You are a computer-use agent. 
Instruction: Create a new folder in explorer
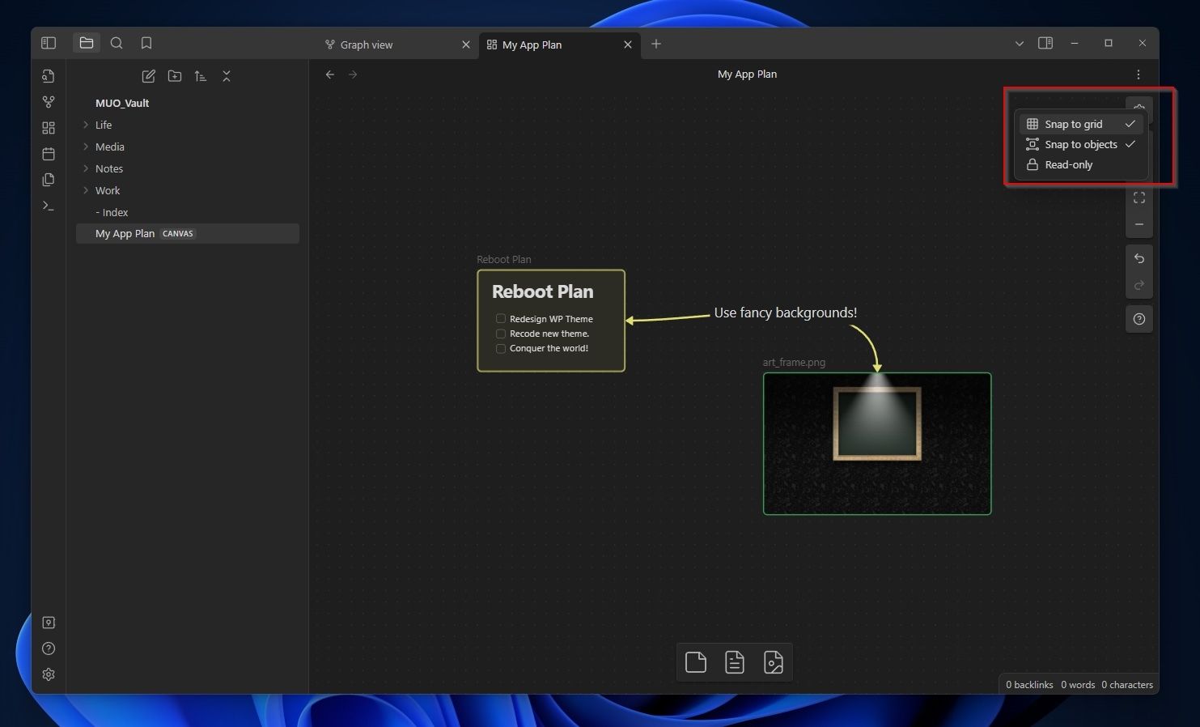click(175, 76)
